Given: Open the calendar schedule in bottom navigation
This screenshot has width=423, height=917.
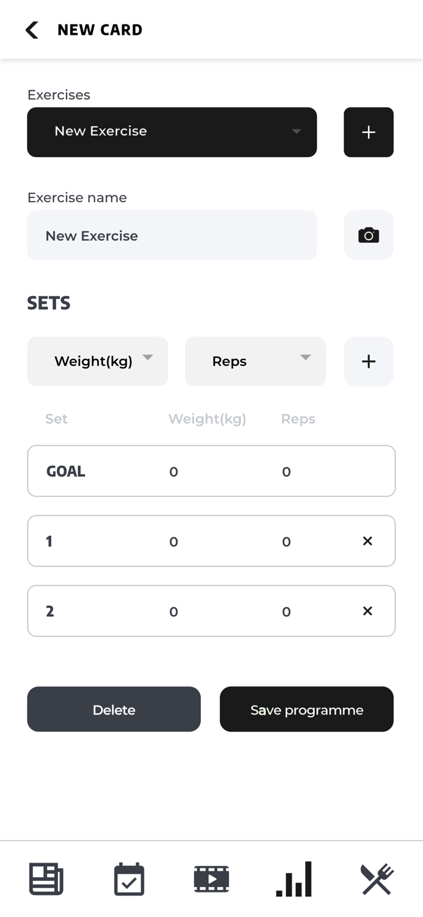Looking at the screenshot, I should click(x=129, y=878).
